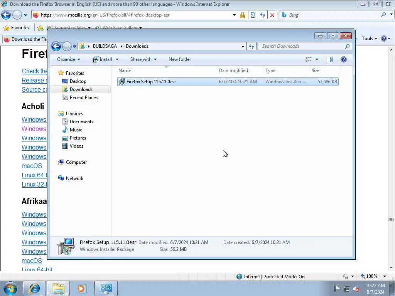Select Libraries in navigation pane
Viewport: 395px width, 296px height.
tap(74, 114)
